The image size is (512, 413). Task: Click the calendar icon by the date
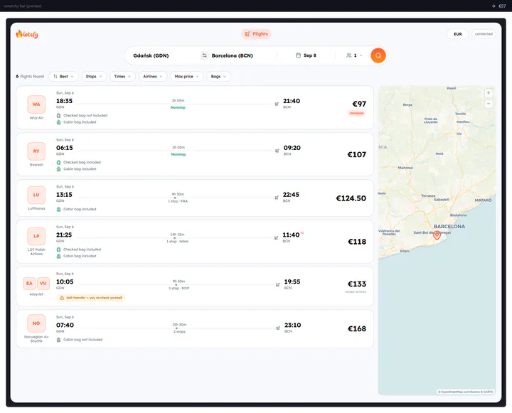[x=298, y=55]
